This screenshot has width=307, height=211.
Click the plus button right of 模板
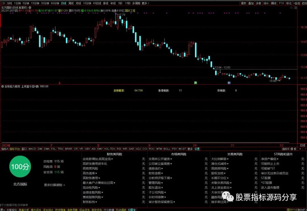tap(300, 149)
